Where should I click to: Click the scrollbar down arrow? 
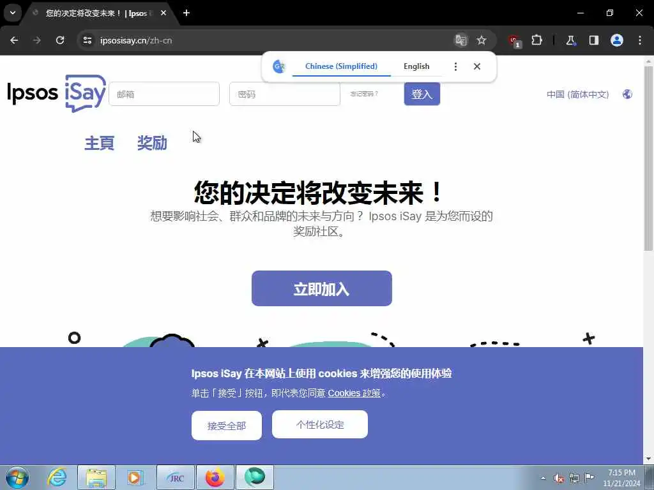pyautogui.click(x=648, y=459)
